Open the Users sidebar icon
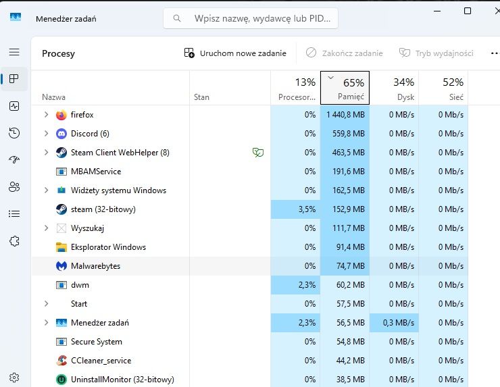The height and width of the screenshot is (387, 500). (x=14, y=186)
